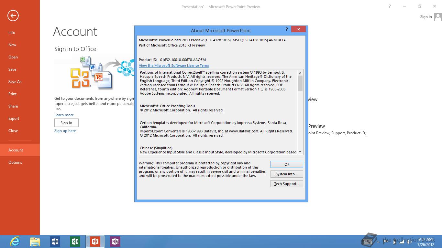
Task: Select Export in the sidebar
Action: pyautogui.click(x=20, y=119)
